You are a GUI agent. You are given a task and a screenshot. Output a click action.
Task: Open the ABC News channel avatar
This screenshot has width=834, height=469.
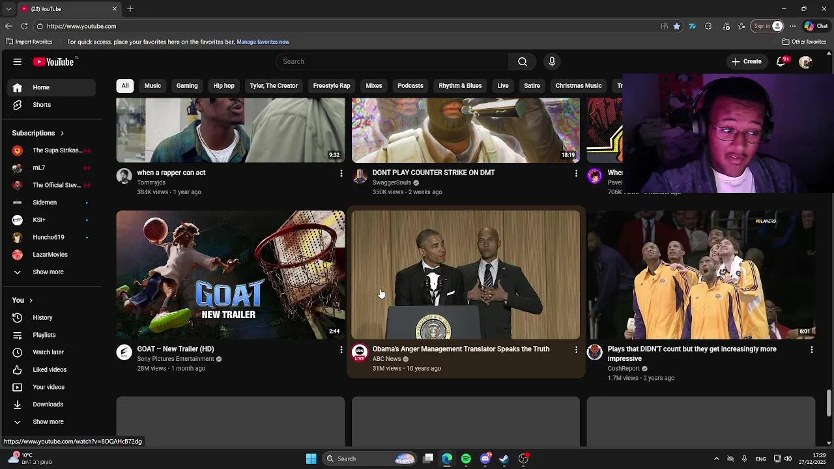360,352
